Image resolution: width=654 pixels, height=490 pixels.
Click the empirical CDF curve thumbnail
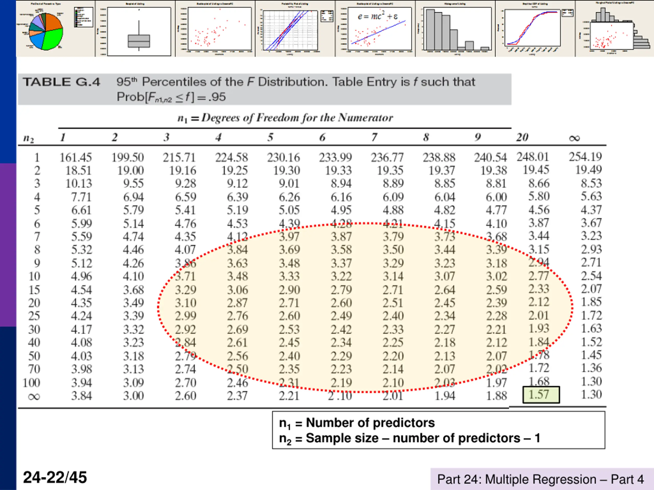coord(535,29)
